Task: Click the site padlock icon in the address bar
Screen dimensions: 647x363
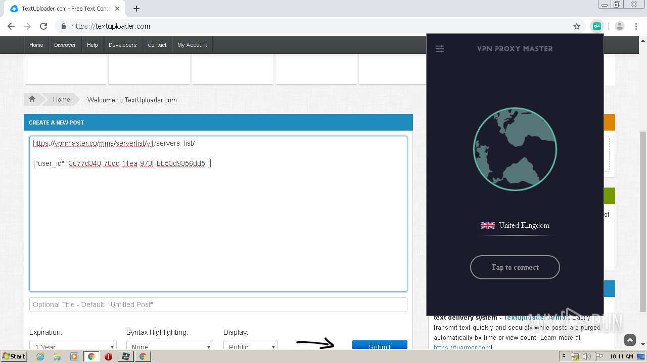Action: (x=63, y=26)
